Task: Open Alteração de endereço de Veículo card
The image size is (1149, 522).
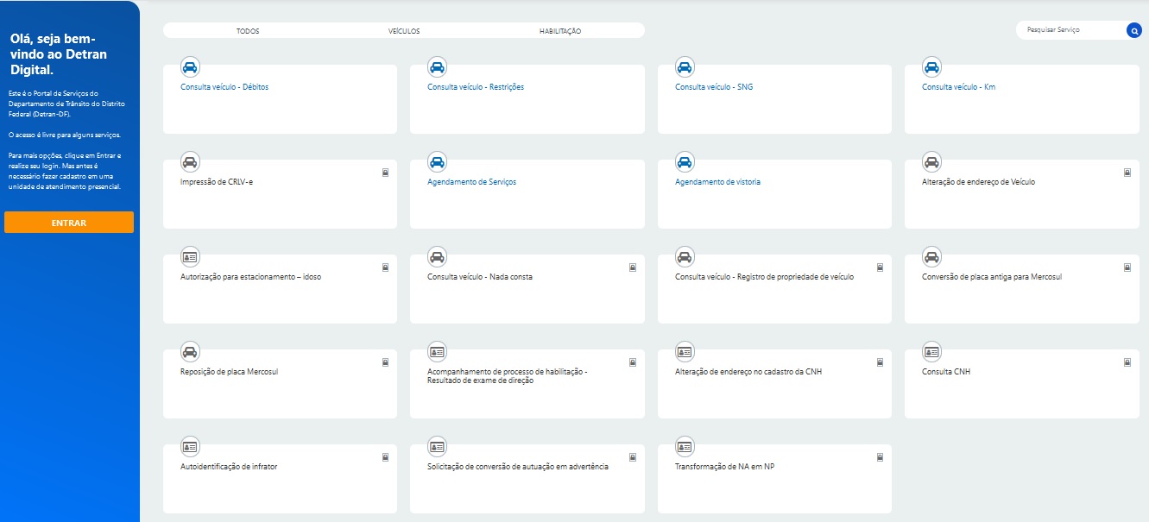Action: (x=978, y=182)
